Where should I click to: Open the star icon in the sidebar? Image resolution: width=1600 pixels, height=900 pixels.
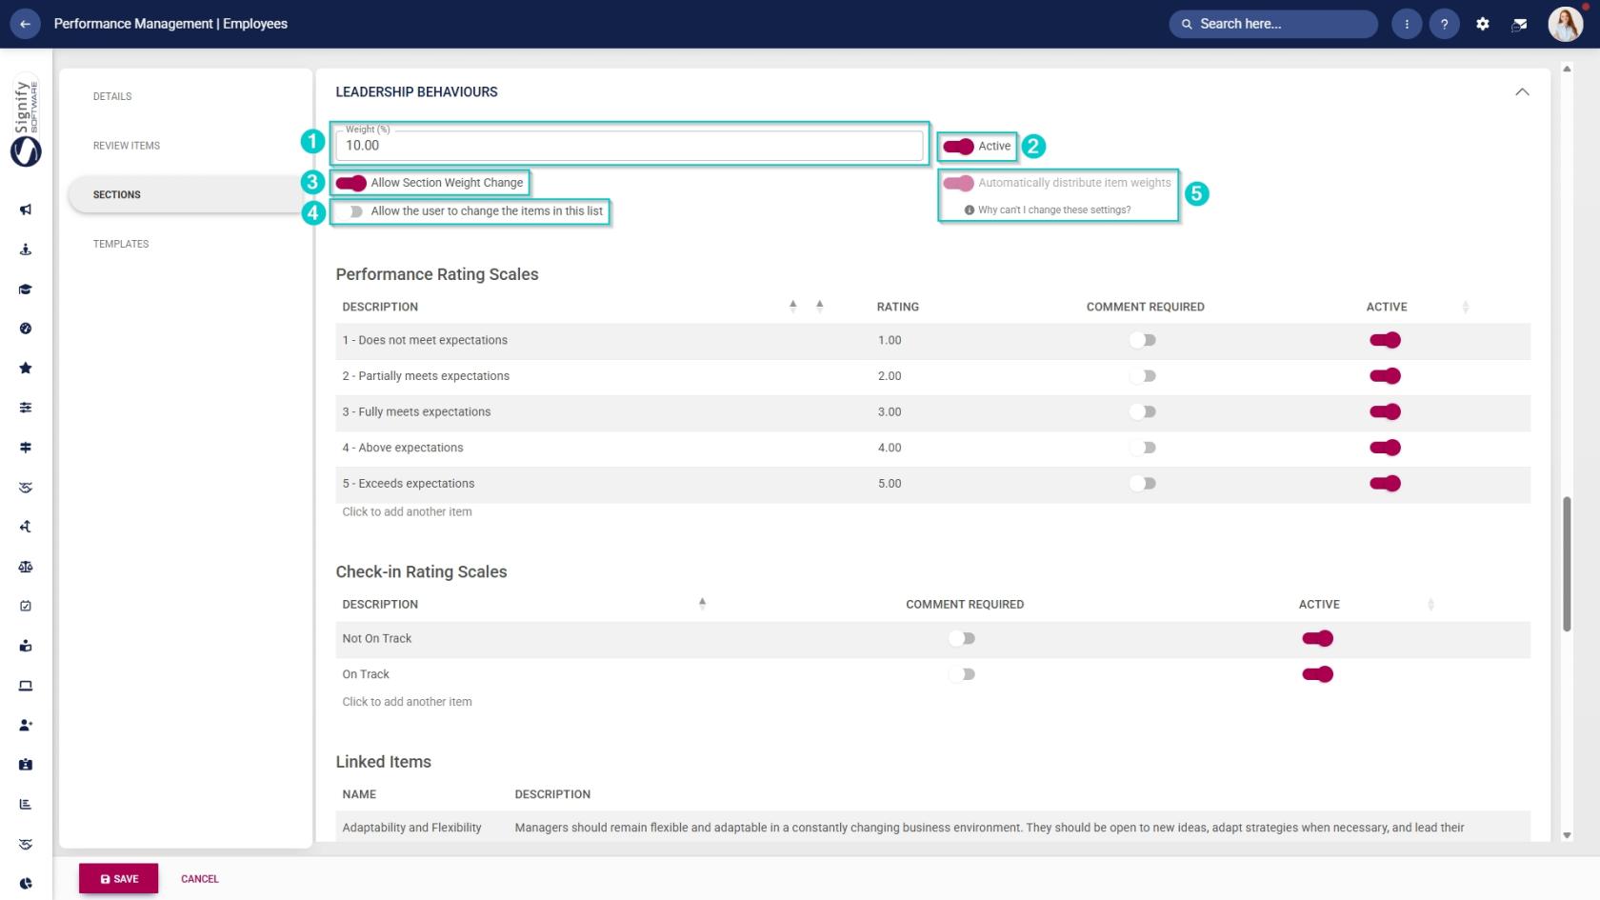[x=26, y=368]
